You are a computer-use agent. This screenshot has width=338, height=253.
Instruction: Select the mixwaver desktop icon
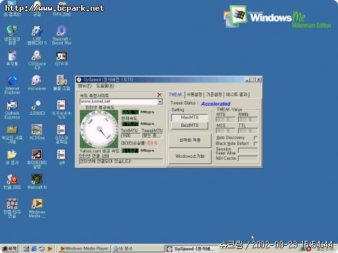pos(37,83)
